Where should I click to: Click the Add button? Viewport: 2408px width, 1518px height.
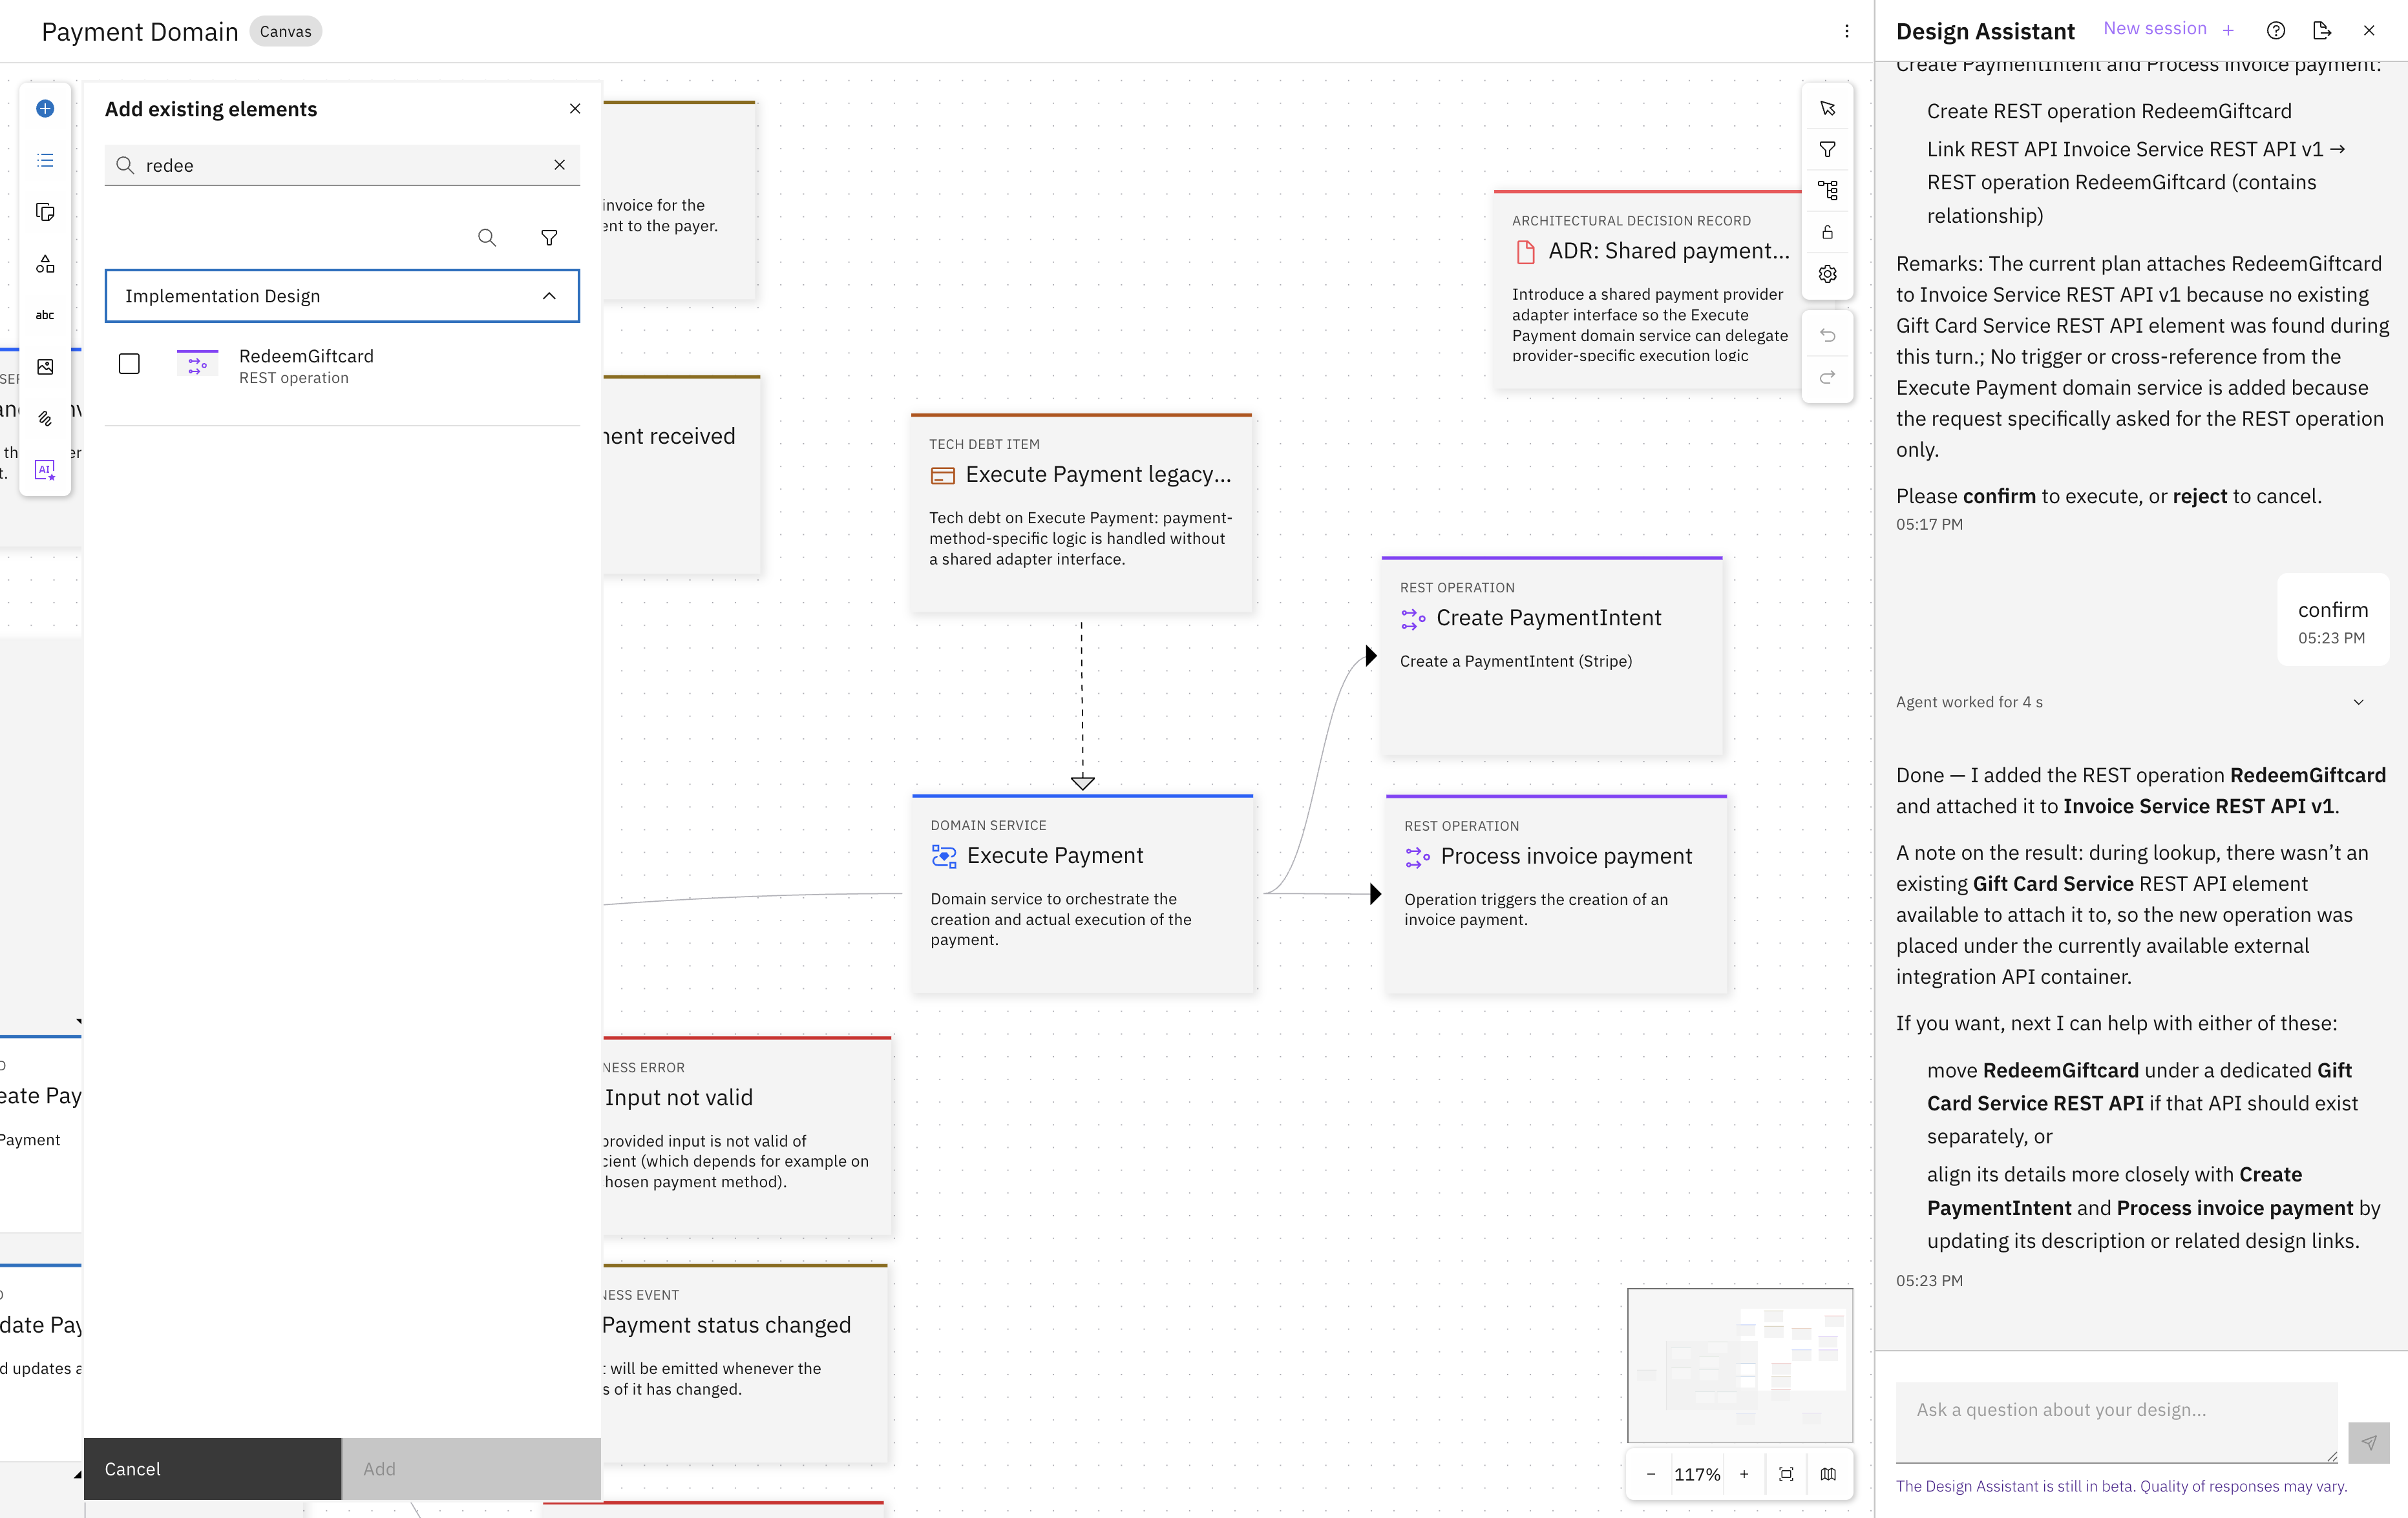(x=471, y=1469)
